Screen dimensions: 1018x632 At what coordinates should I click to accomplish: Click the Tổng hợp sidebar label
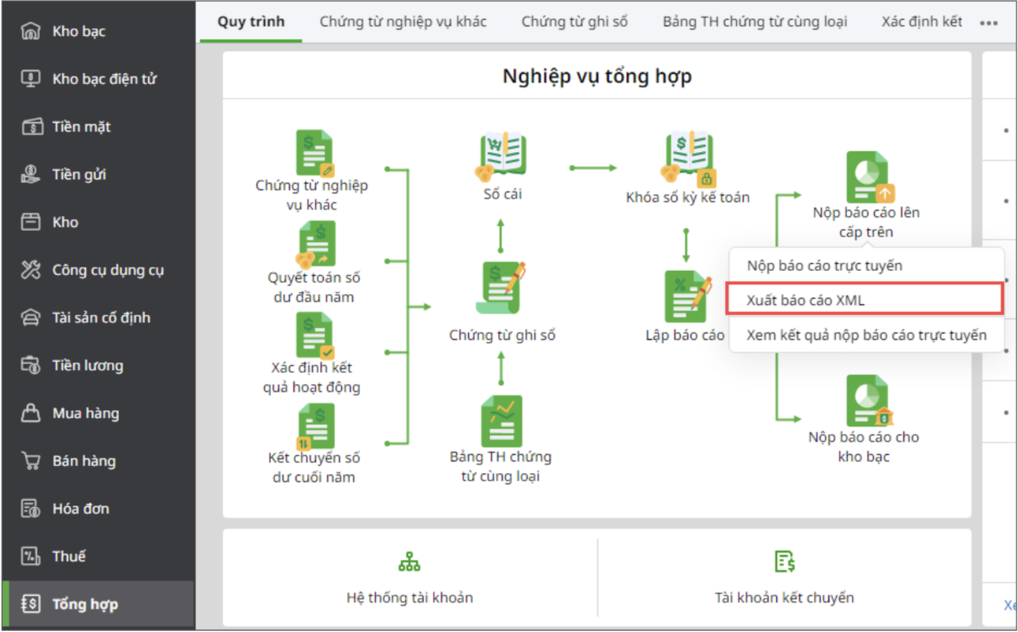(x=85, y=604)
